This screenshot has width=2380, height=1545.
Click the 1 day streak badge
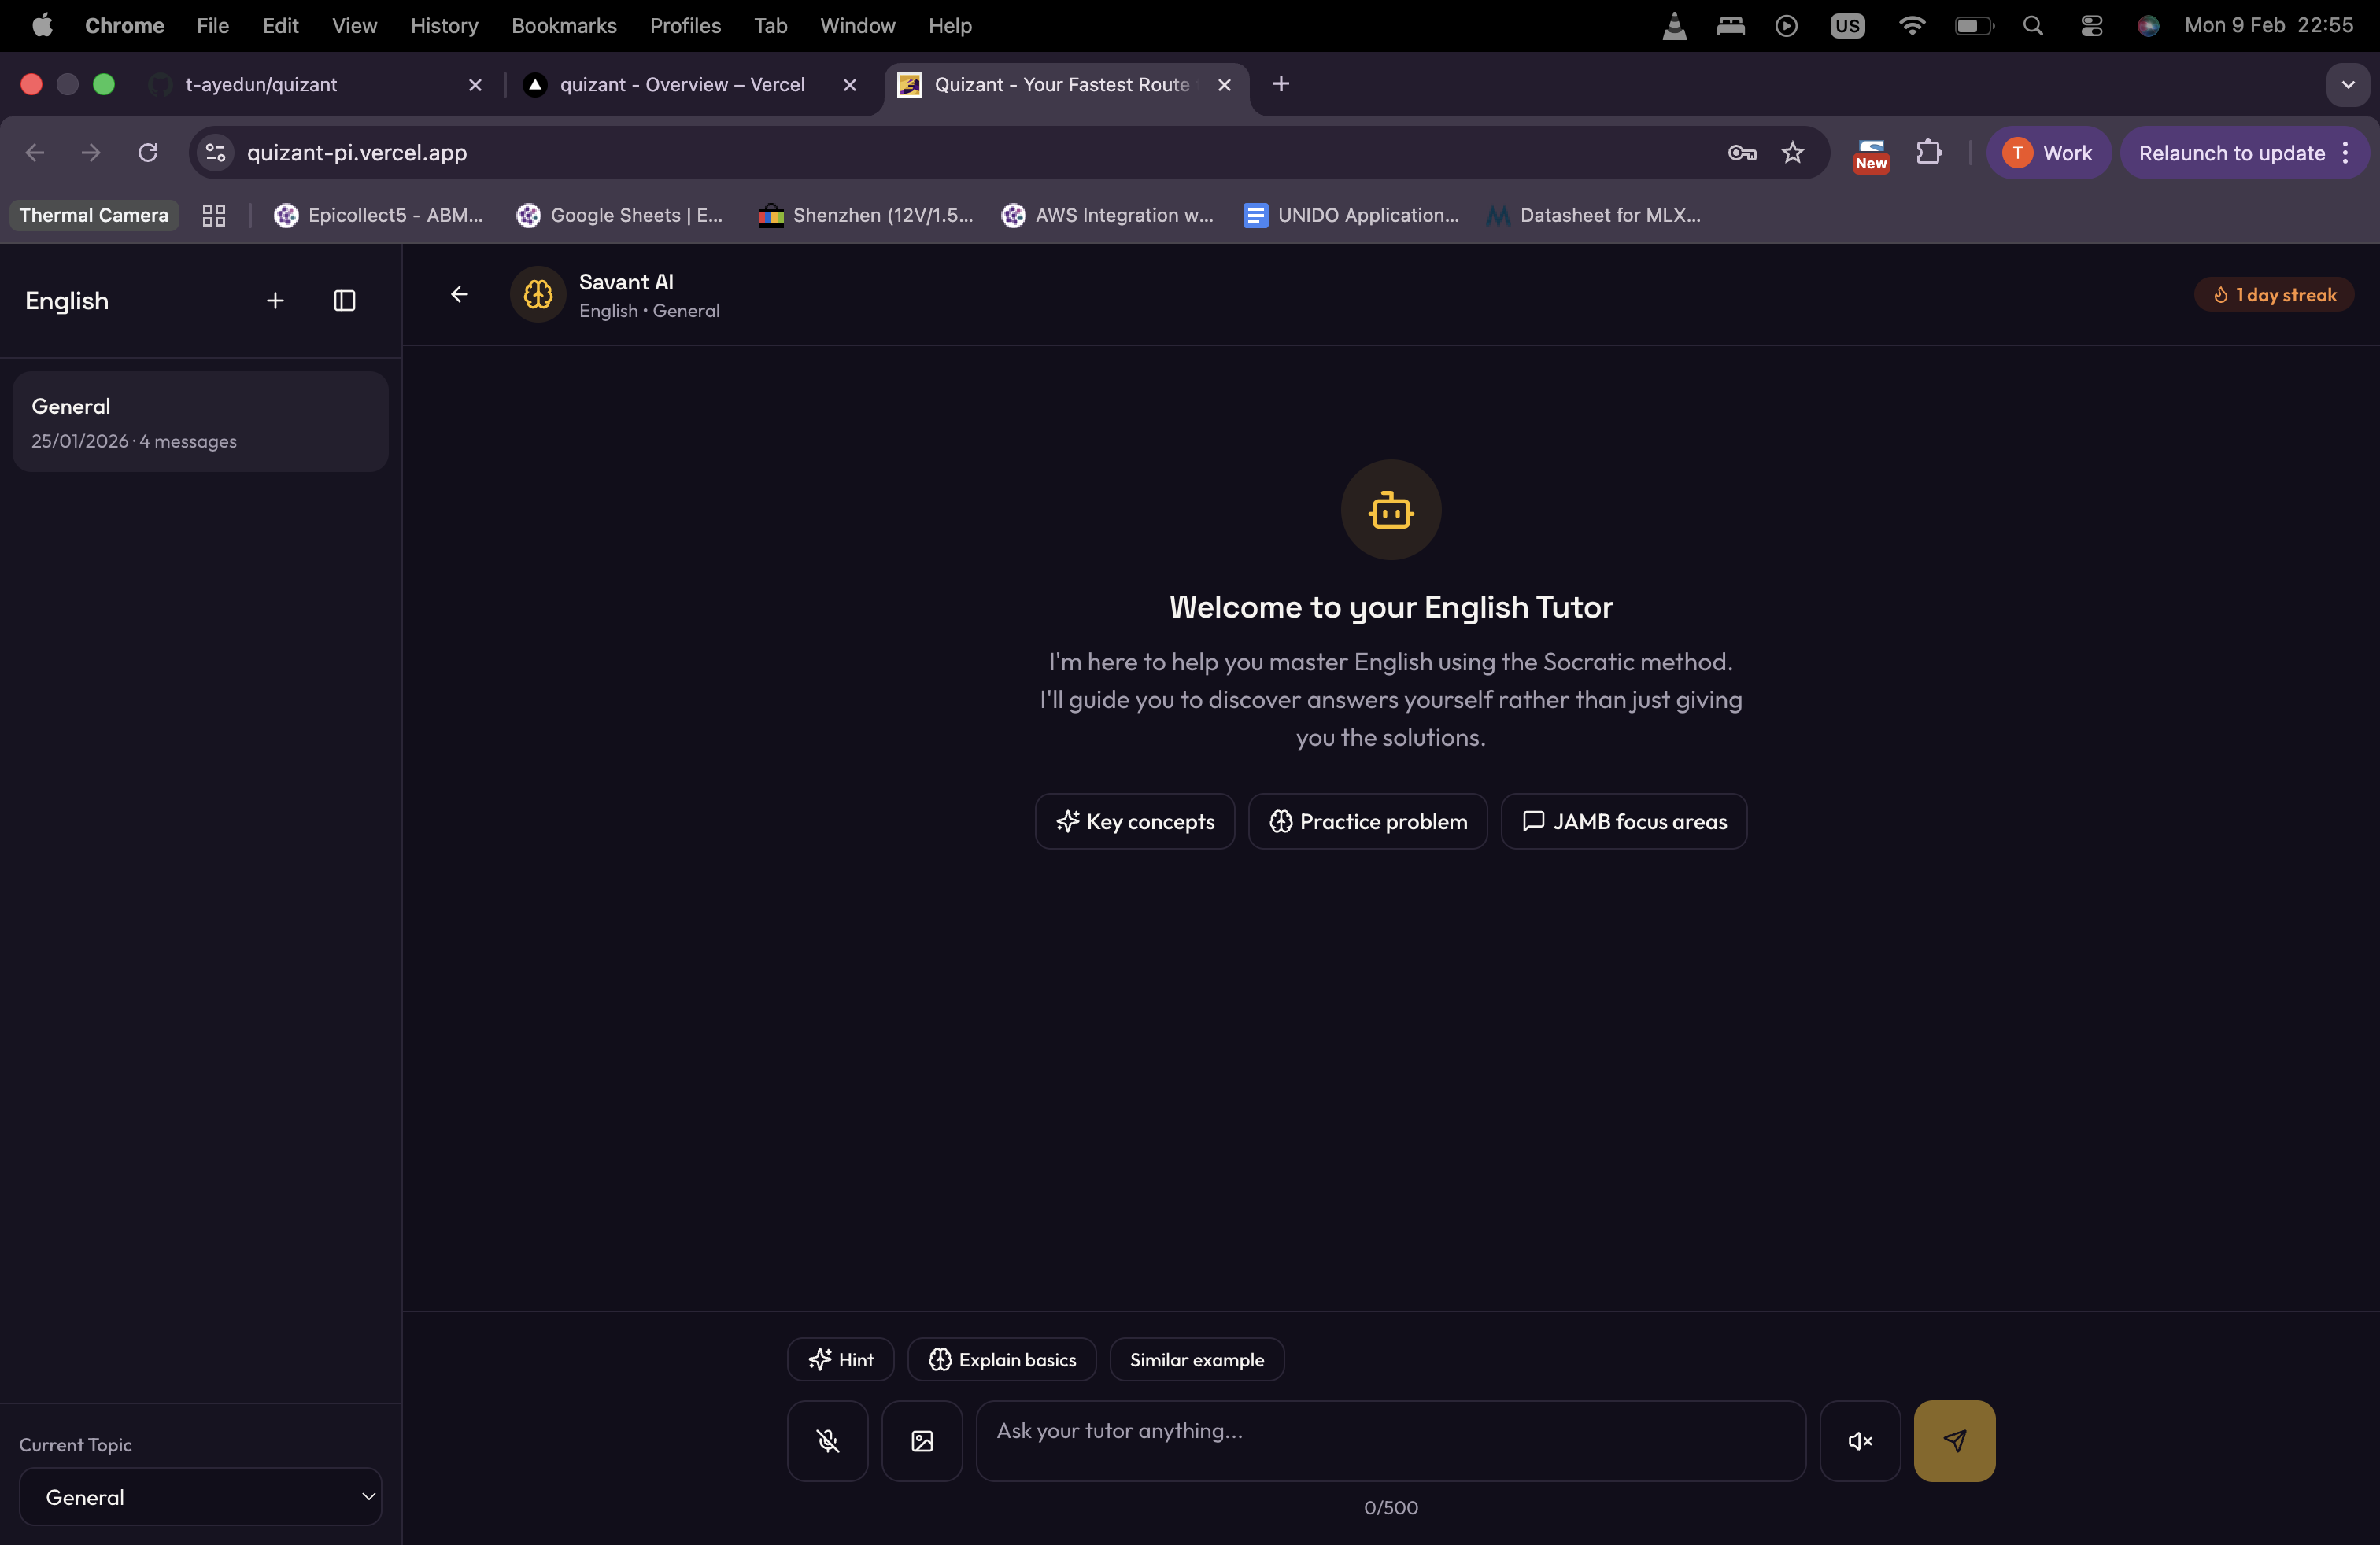point(2274,295)
